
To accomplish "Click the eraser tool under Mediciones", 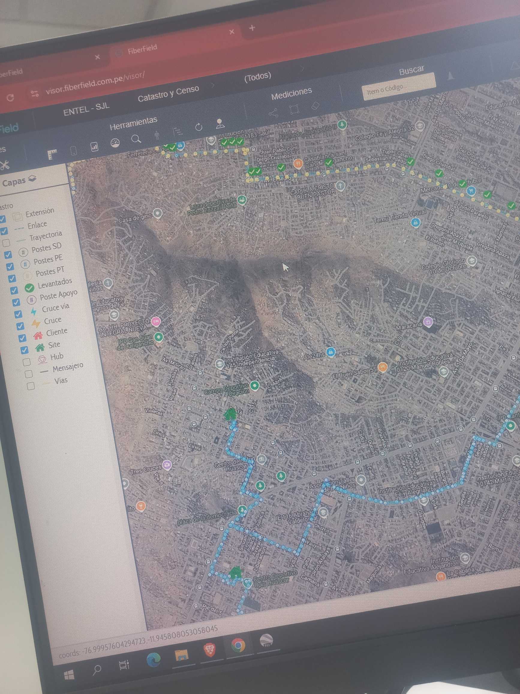I will pos(315,106).
